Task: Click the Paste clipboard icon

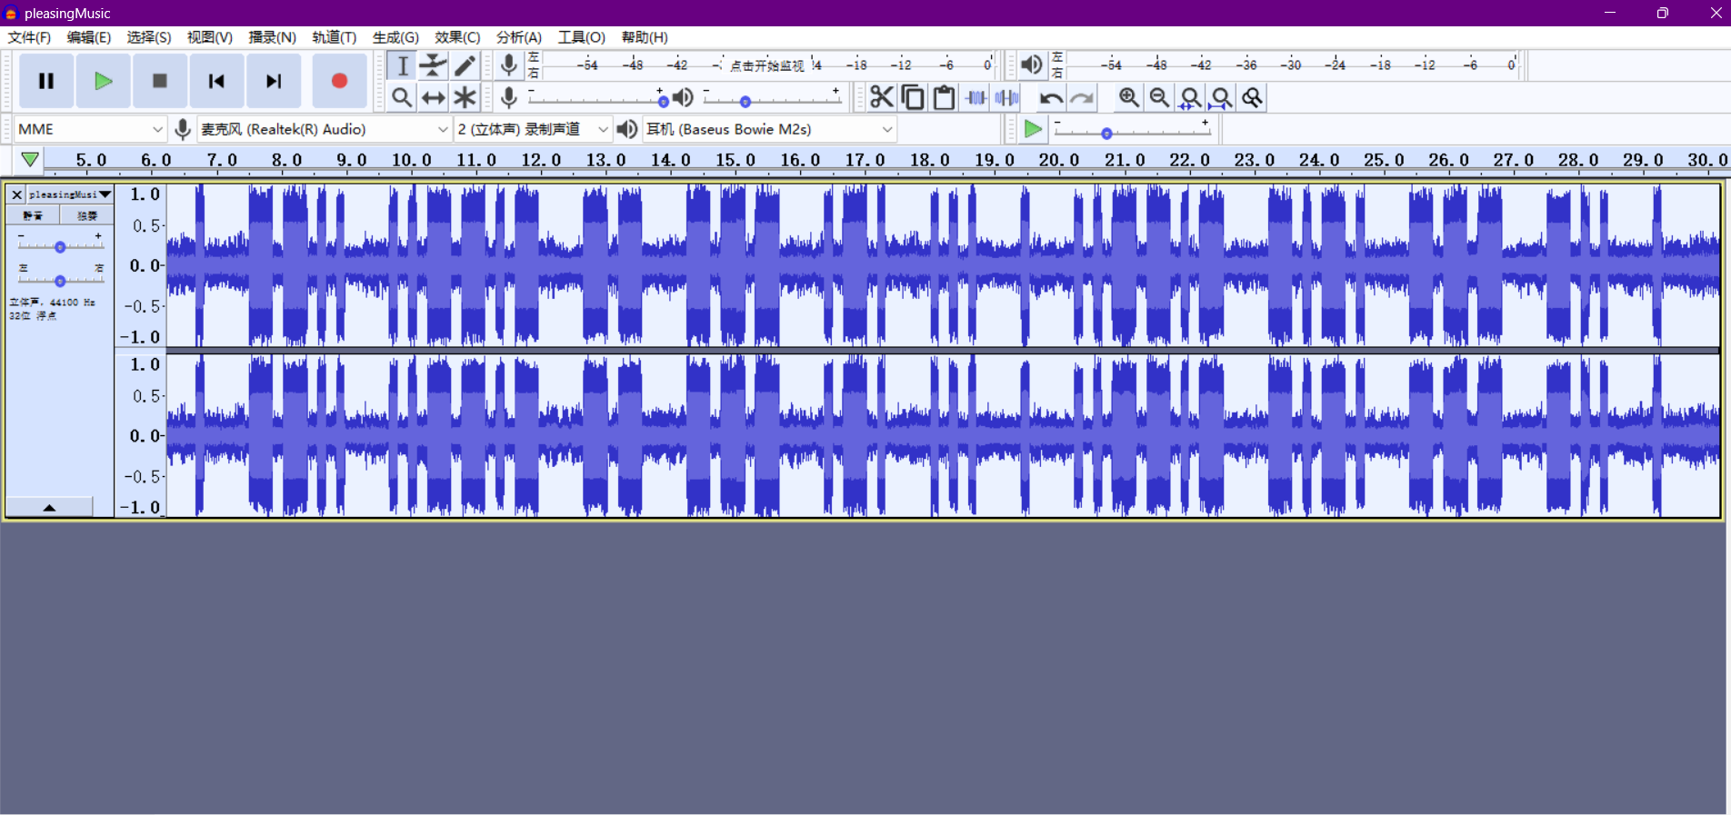Action: [944, 97]
